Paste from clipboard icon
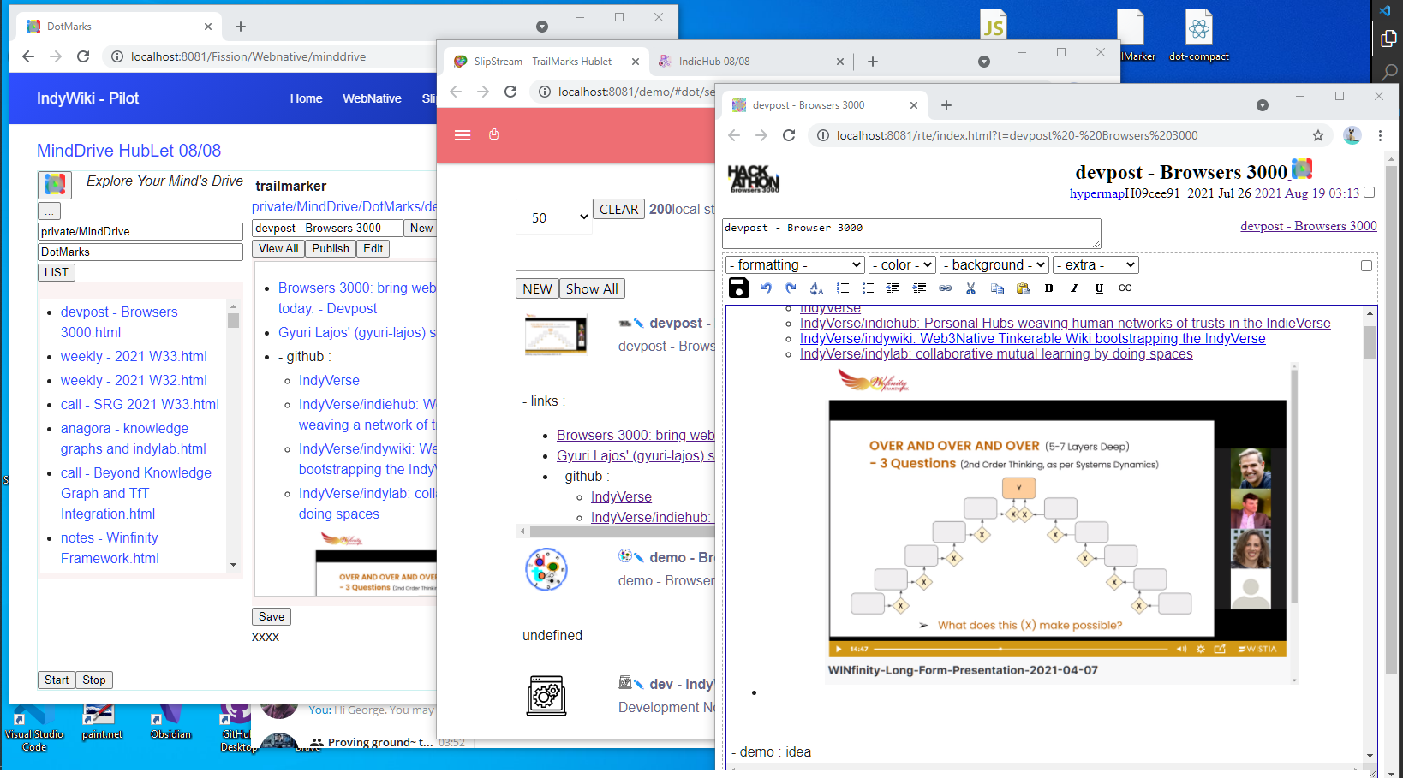This screenshot has height=778, width=1403. point(1023,288)
